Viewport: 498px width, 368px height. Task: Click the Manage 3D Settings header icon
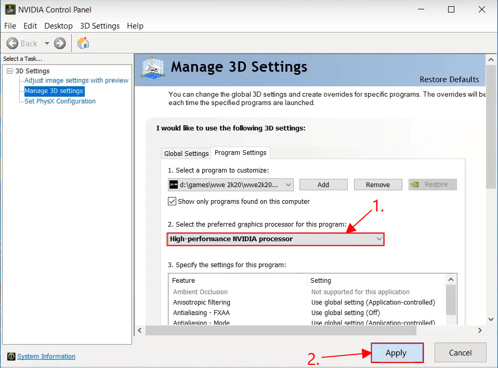click(153, 68)
